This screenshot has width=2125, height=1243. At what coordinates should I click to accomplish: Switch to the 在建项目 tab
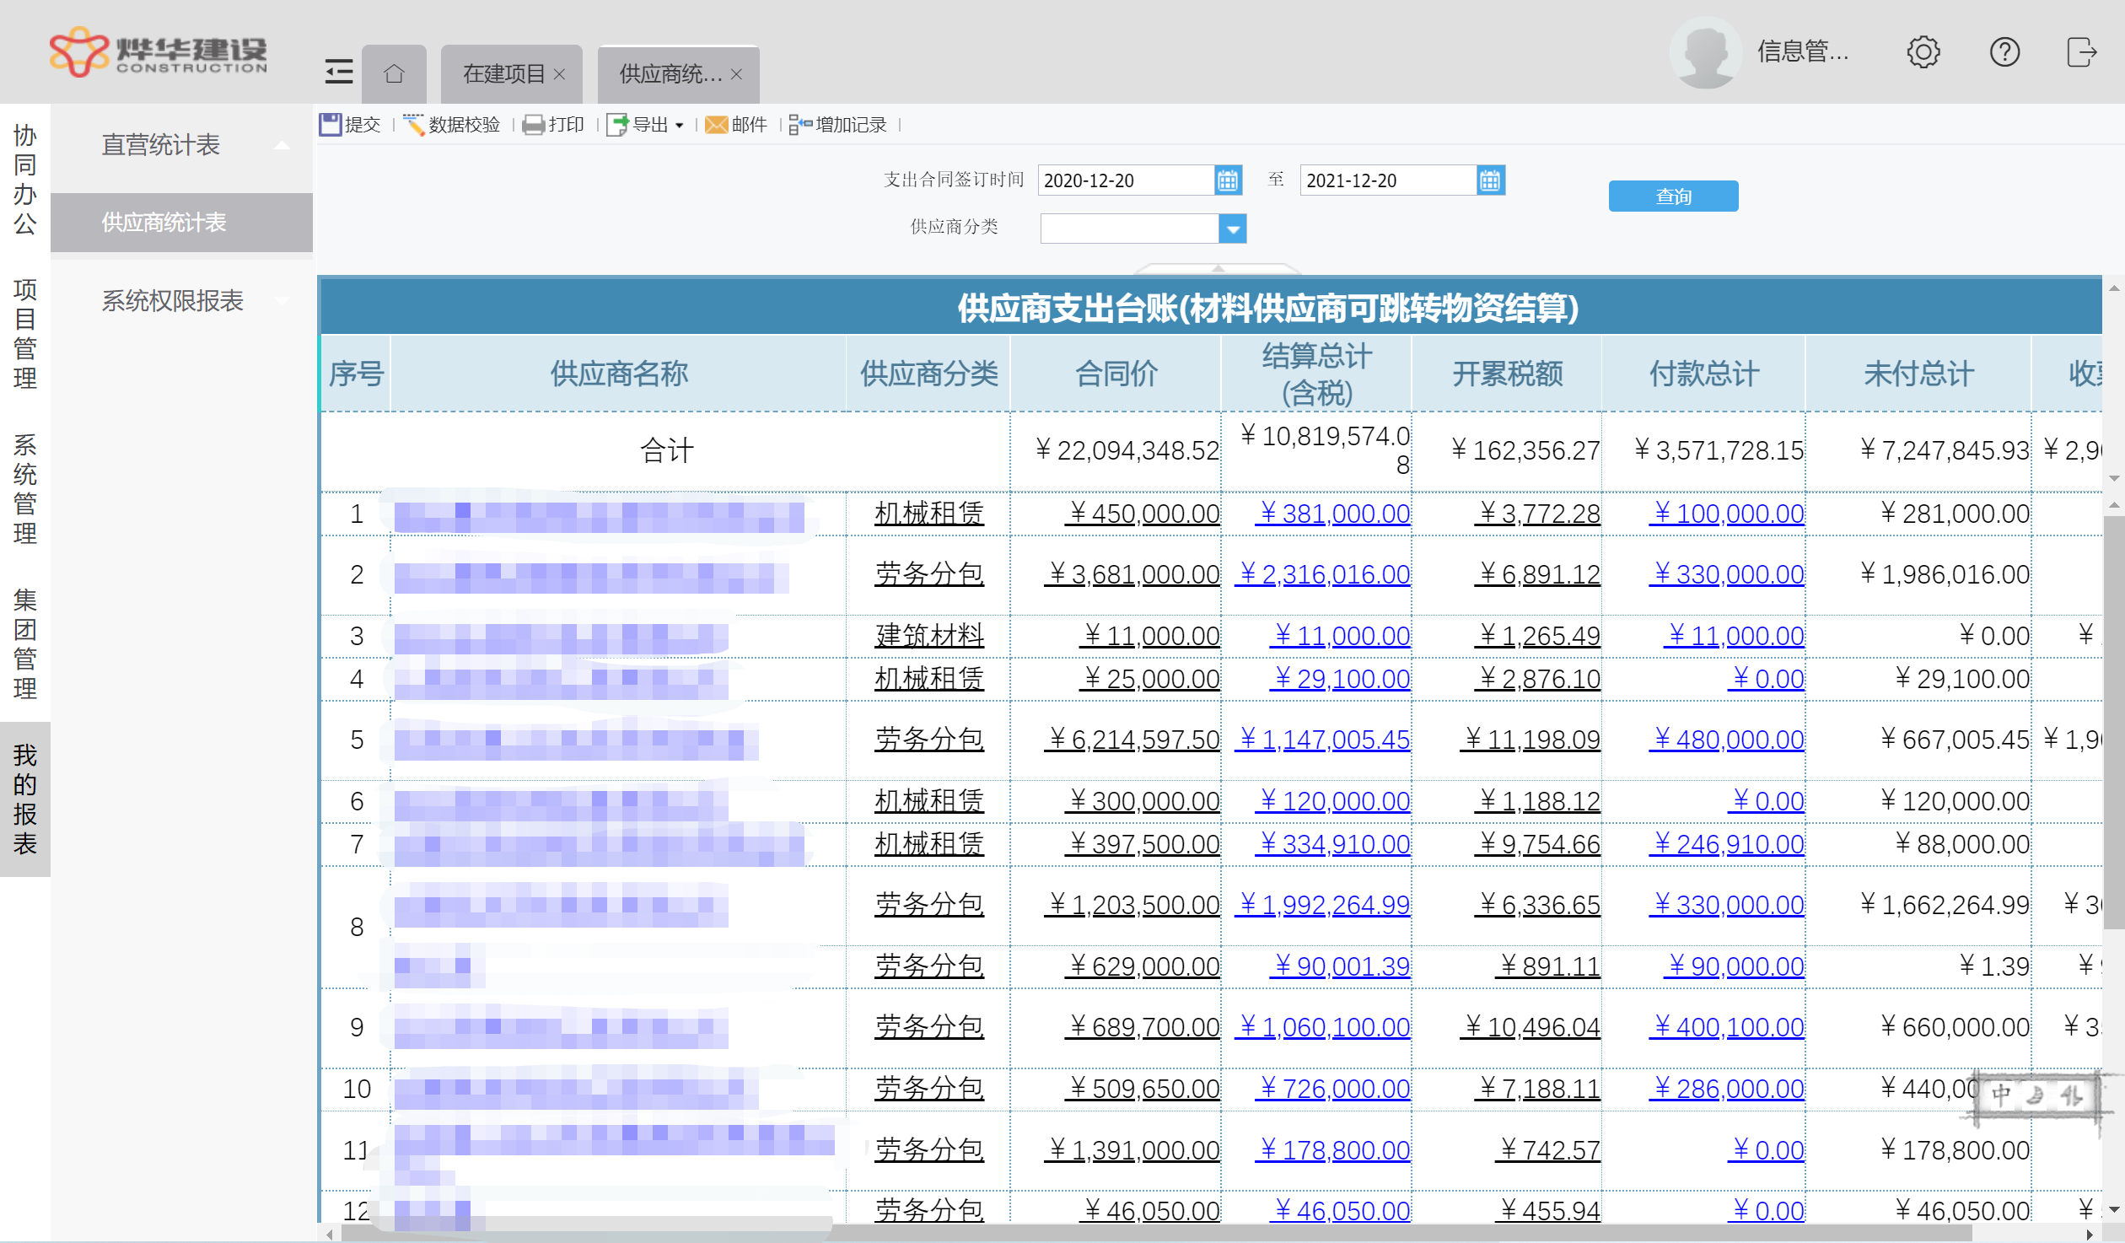tap(503, 74)
